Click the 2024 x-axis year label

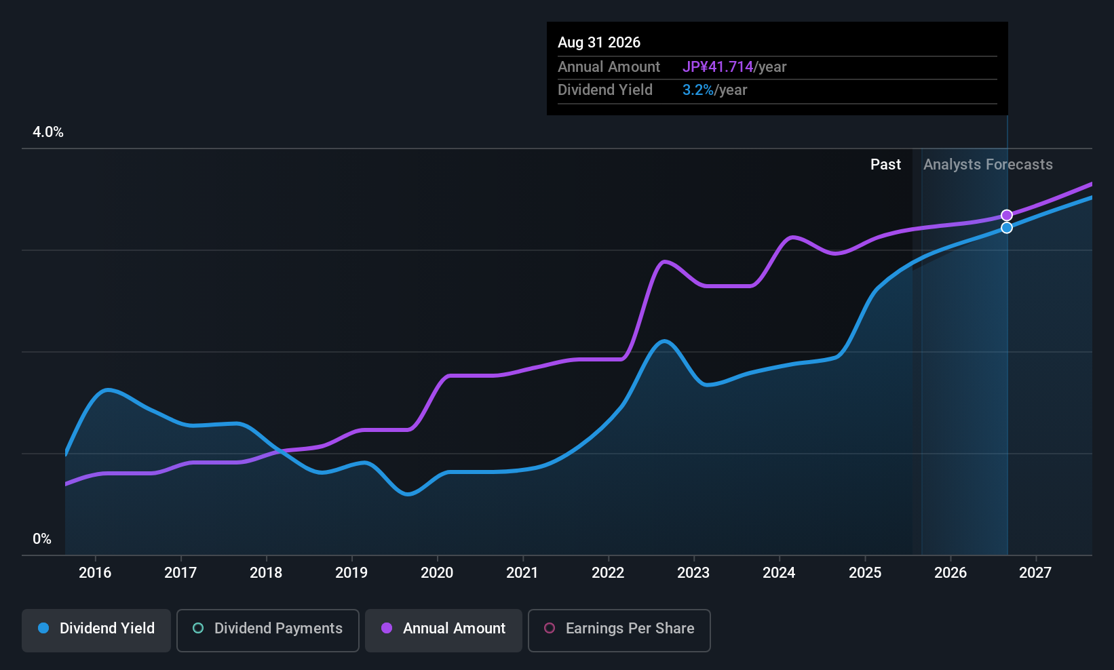779,573
